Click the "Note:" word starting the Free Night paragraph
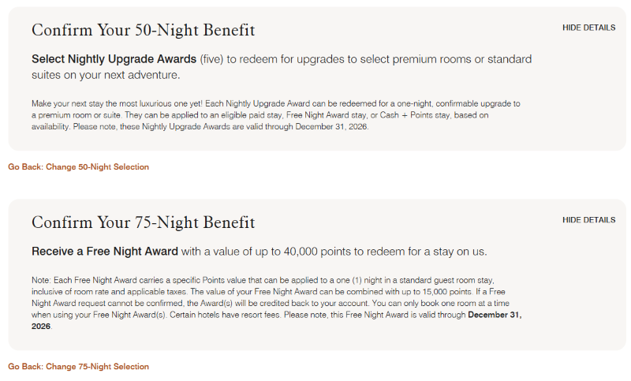Screen dimensions: 631x381 tap(42, 280)
